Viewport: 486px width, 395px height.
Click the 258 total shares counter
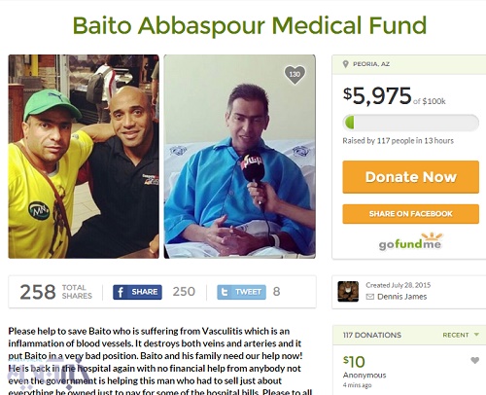point(55,292)
